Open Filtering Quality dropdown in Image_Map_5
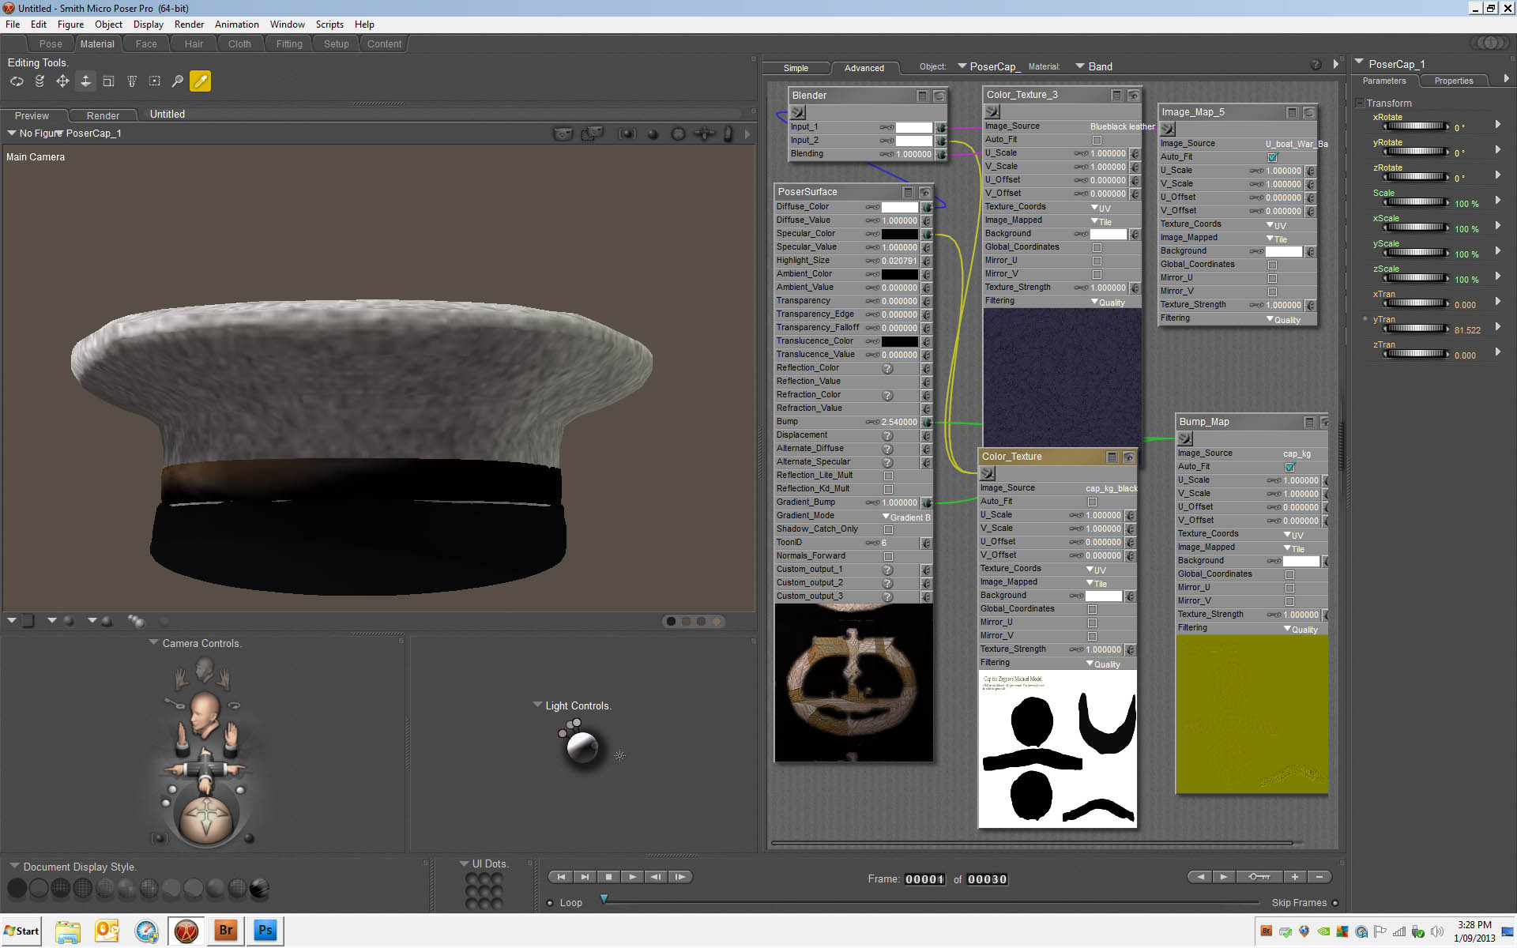The width and height of the screenshot is (1517, 948). point(1283,319)
